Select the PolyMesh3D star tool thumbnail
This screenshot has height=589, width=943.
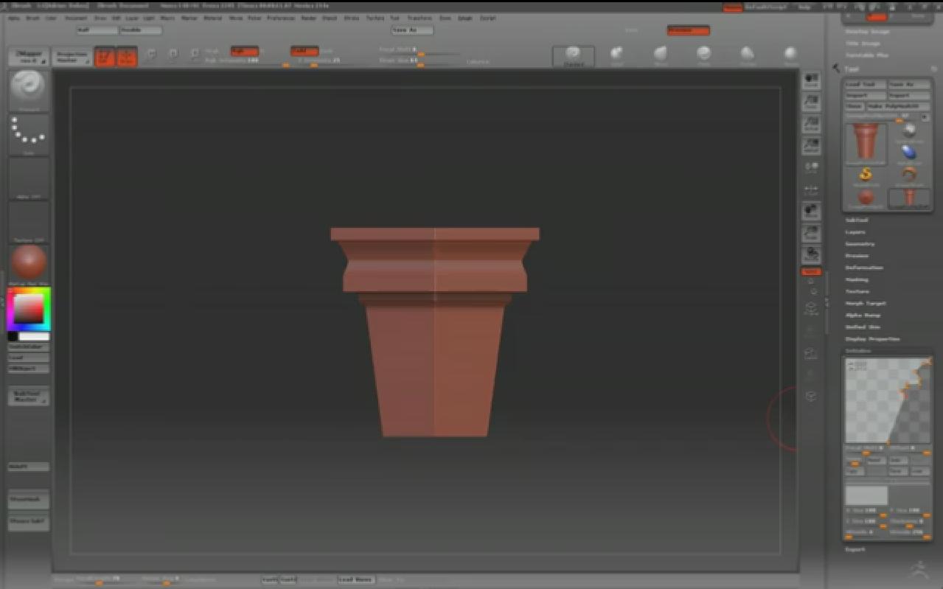point(865,175)
